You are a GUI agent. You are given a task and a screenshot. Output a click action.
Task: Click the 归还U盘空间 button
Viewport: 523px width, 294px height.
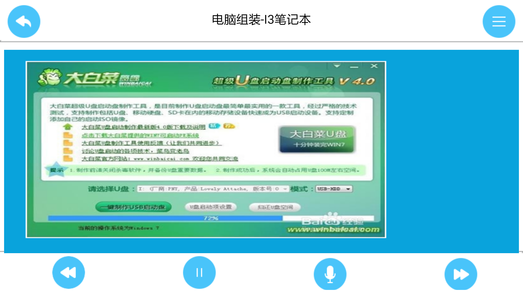[x=275, y=207]
